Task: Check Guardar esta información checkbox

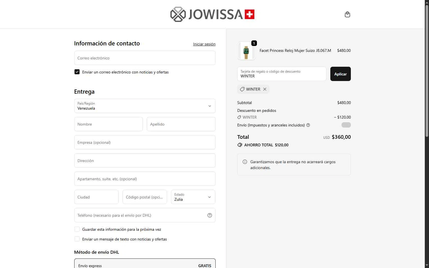Action: coord(77,229)
